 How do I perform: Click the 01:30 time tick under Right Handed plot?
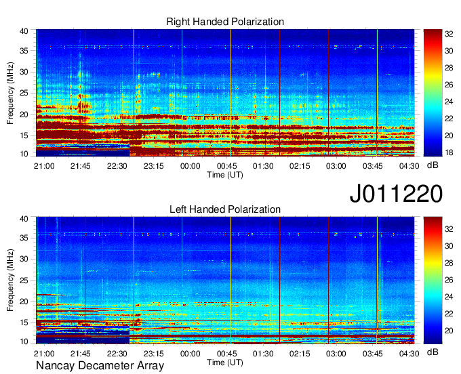(263, 166)
